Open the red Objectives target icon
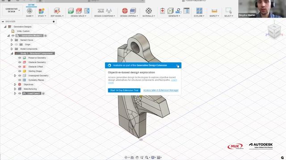The width and height of the screenshot is (286, 160). pos(125,11)
